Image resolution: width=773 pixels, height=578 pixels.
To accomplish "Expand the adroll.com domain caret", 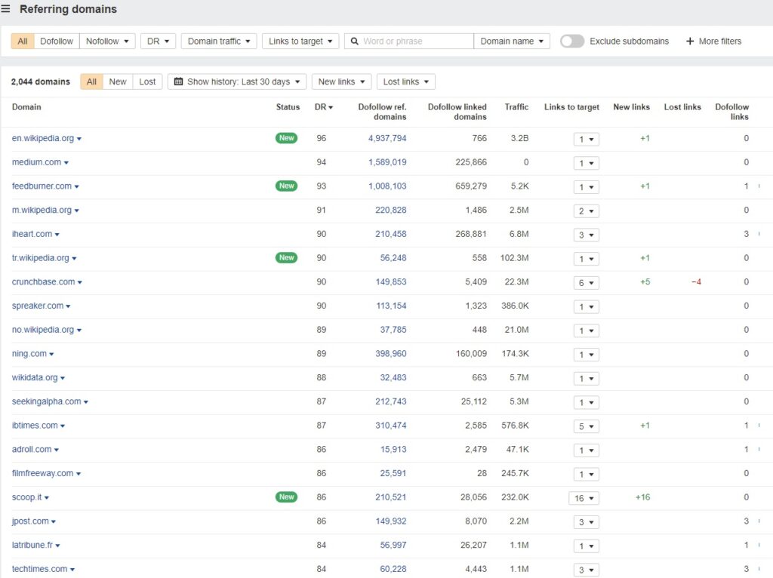I will pos(56,450).
